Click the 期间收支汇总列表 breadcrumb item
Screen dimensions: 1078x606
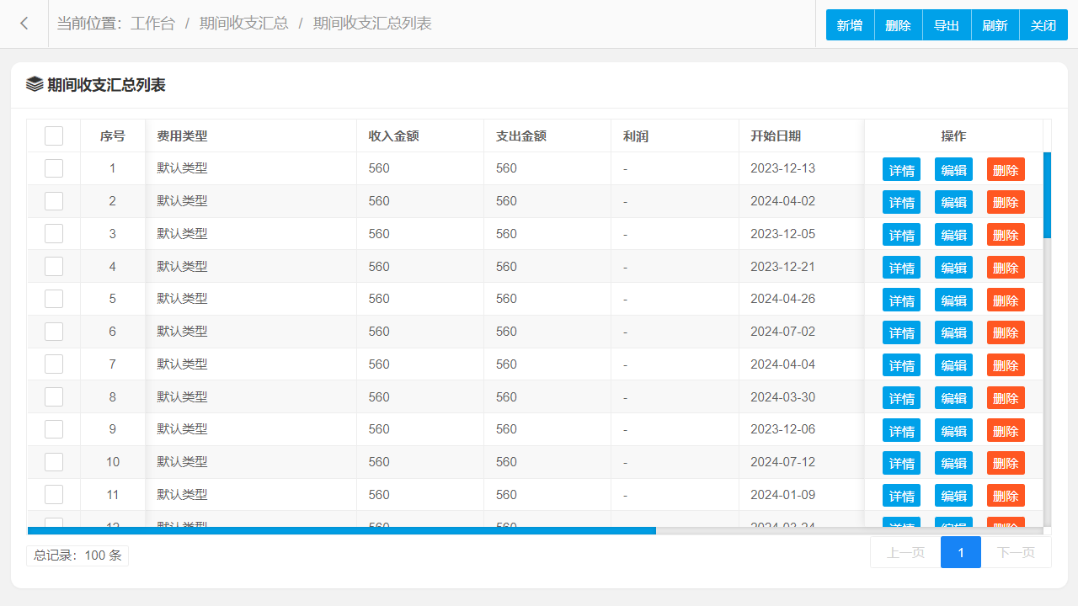(x=372, y=24)
